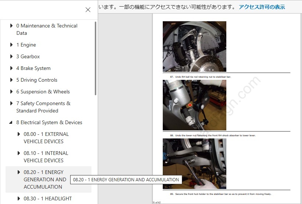Viewport: 302px width, 204px height.
Task: Open 7 Safety Components & Standard Provided
Action: pos(43,107)
